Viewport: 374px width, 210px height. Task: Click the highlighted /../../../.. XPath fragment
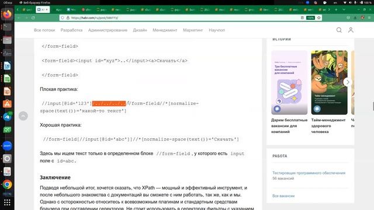(109, 103)
